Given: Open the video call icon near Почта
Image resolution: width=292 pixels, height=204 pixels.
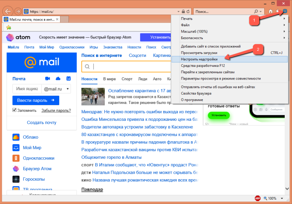Looking at the screenshot, I should tap(47, 78).
